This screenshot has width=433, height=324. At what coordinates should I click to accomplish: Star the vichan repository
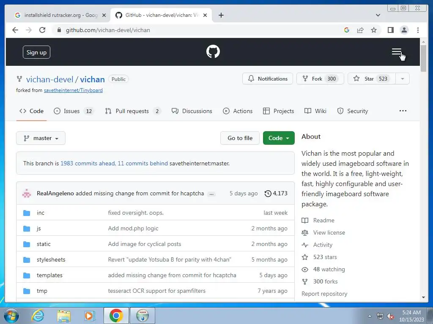point(372,79)
